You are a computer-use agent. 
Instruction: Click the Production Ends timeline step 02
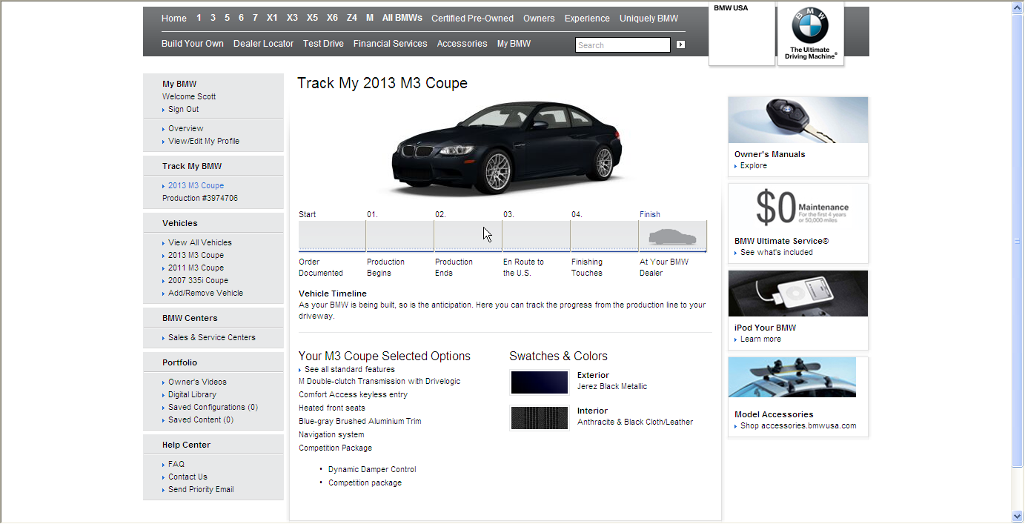click(x=468, y=236)
